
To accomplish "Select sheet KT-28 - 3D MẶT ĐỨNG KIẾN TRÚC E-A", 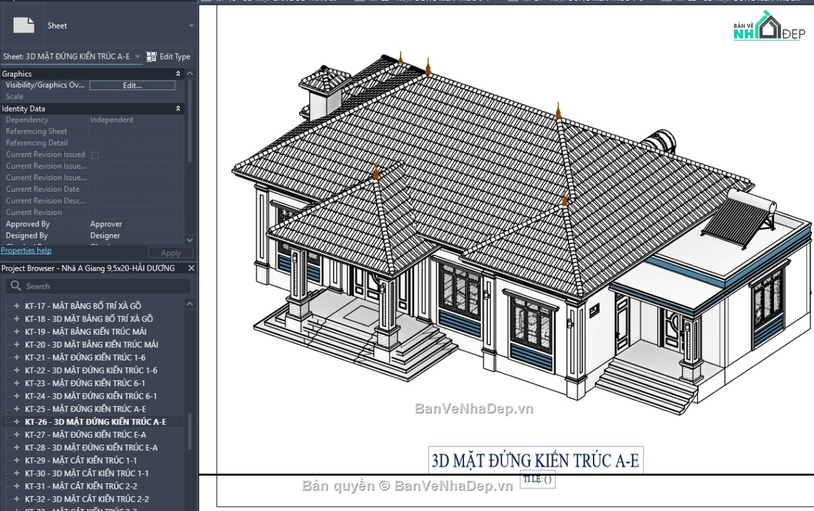I will tap(92, 448).
